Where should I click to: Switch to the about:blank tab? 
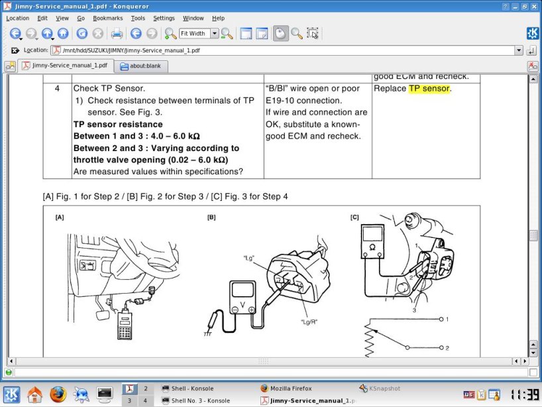144,66
